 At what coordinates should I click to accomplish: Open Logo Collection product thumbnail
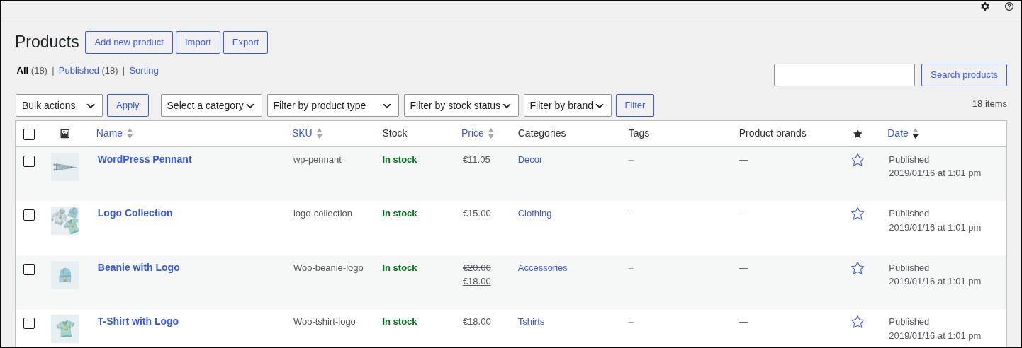point(65,221)
